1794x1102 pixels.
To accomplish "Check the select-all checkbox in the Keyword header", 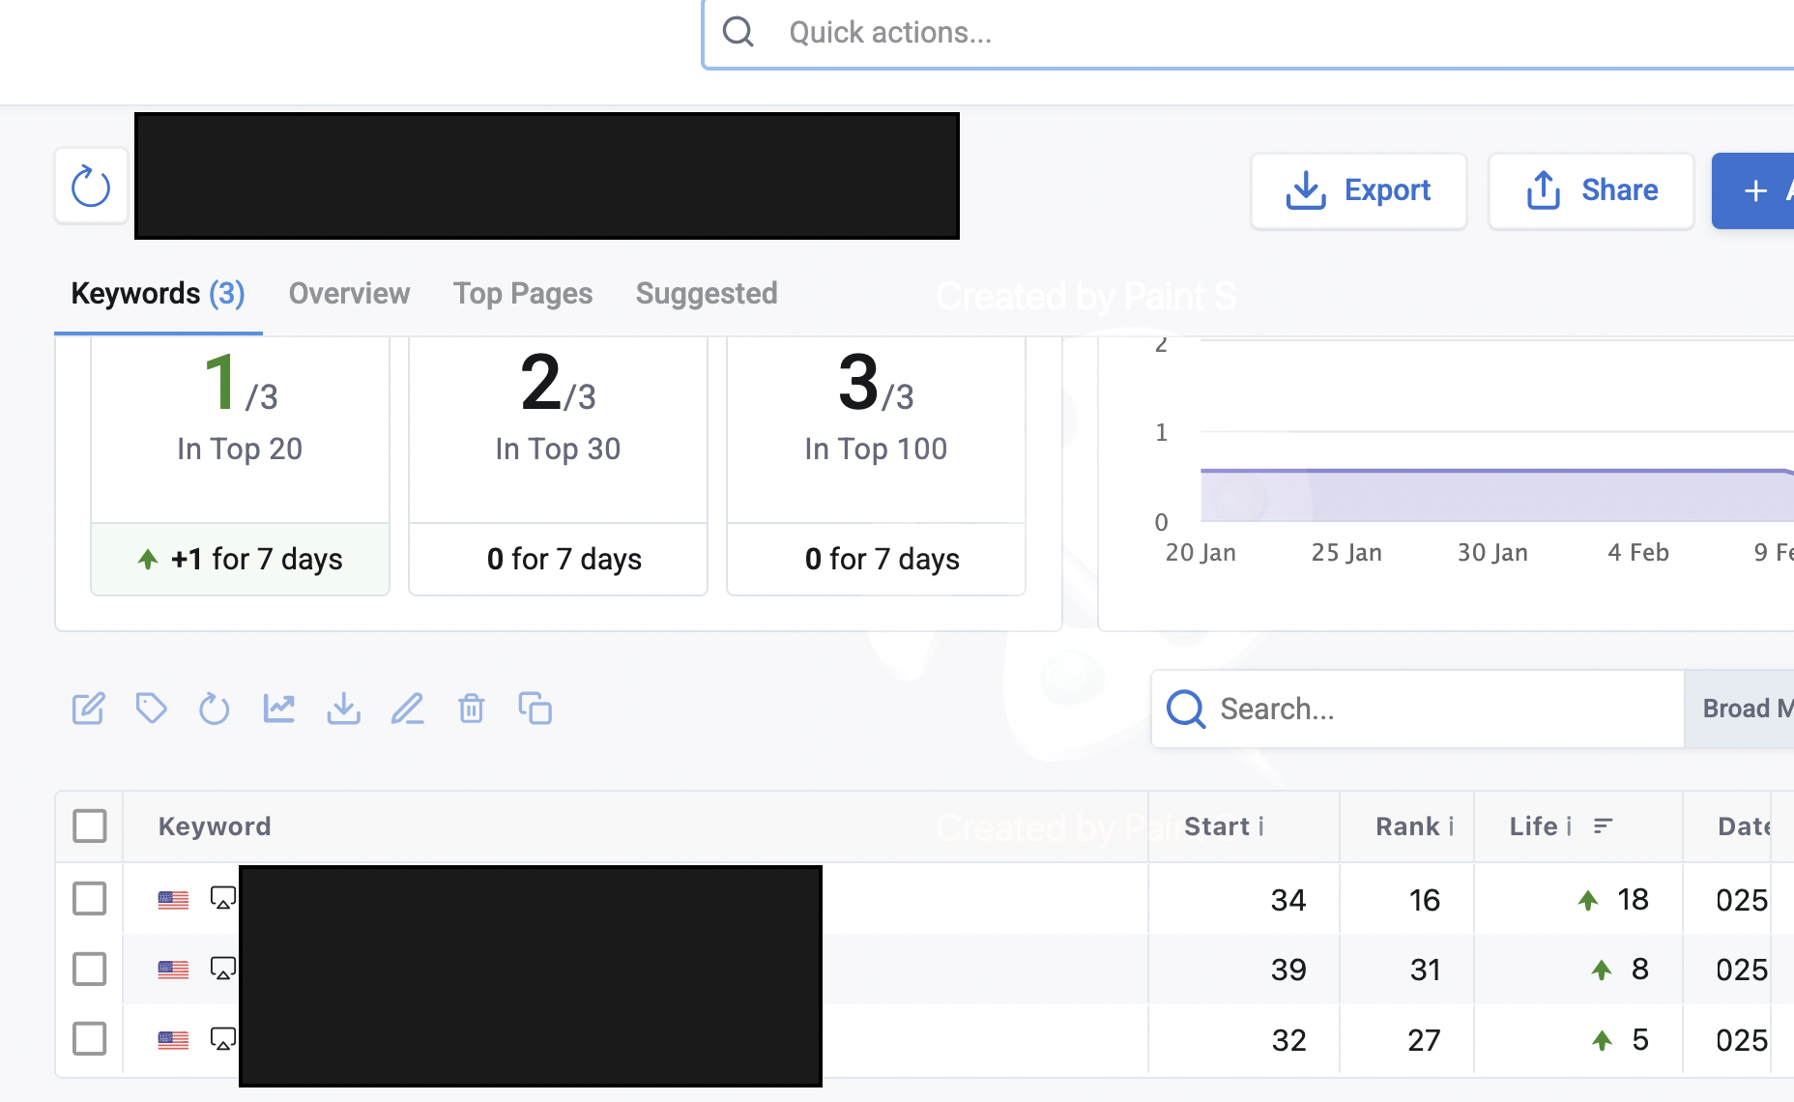I will tap(90, 826).
